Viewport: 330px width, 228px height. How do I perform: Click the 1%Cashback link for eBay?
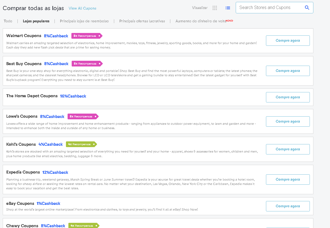pos(48,203)
